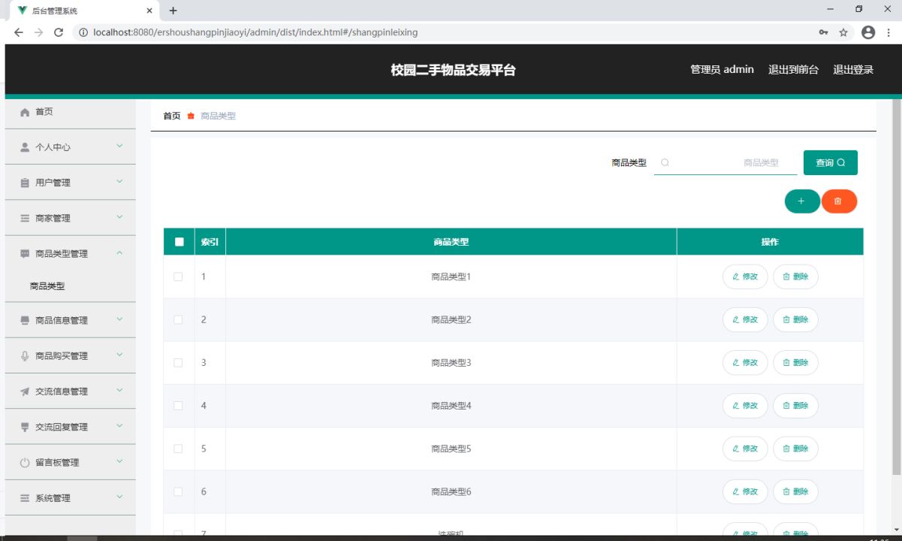Click 删除 for 商品类型6
The width and height of the screenshot is (902, 541).
click(x=795, y=491)
